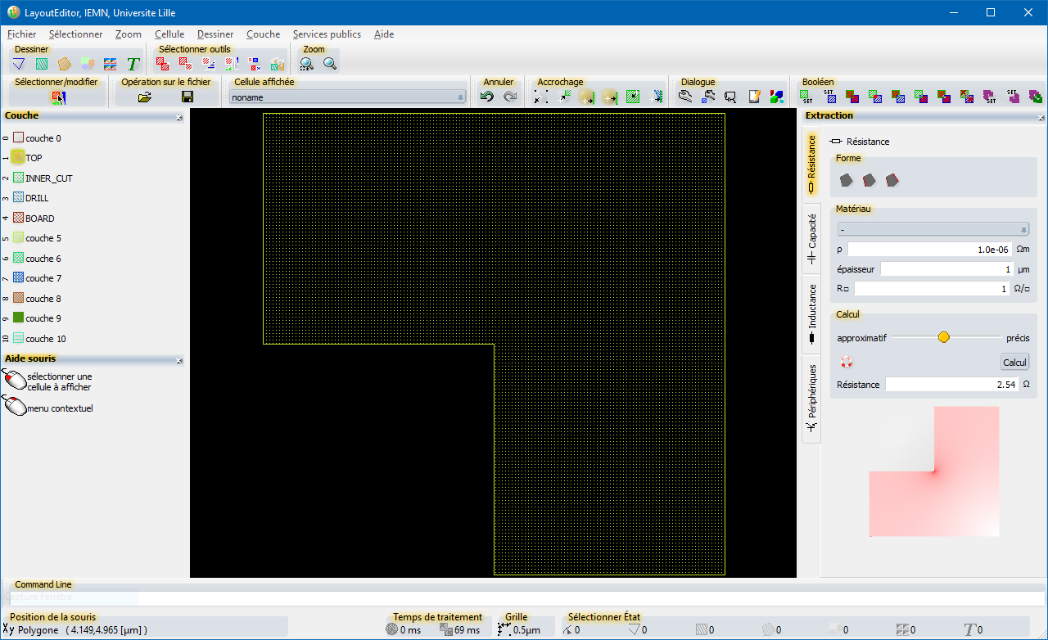
Task: Click the lifebuoy help icon in Calcul
Action: click(847, 362)
